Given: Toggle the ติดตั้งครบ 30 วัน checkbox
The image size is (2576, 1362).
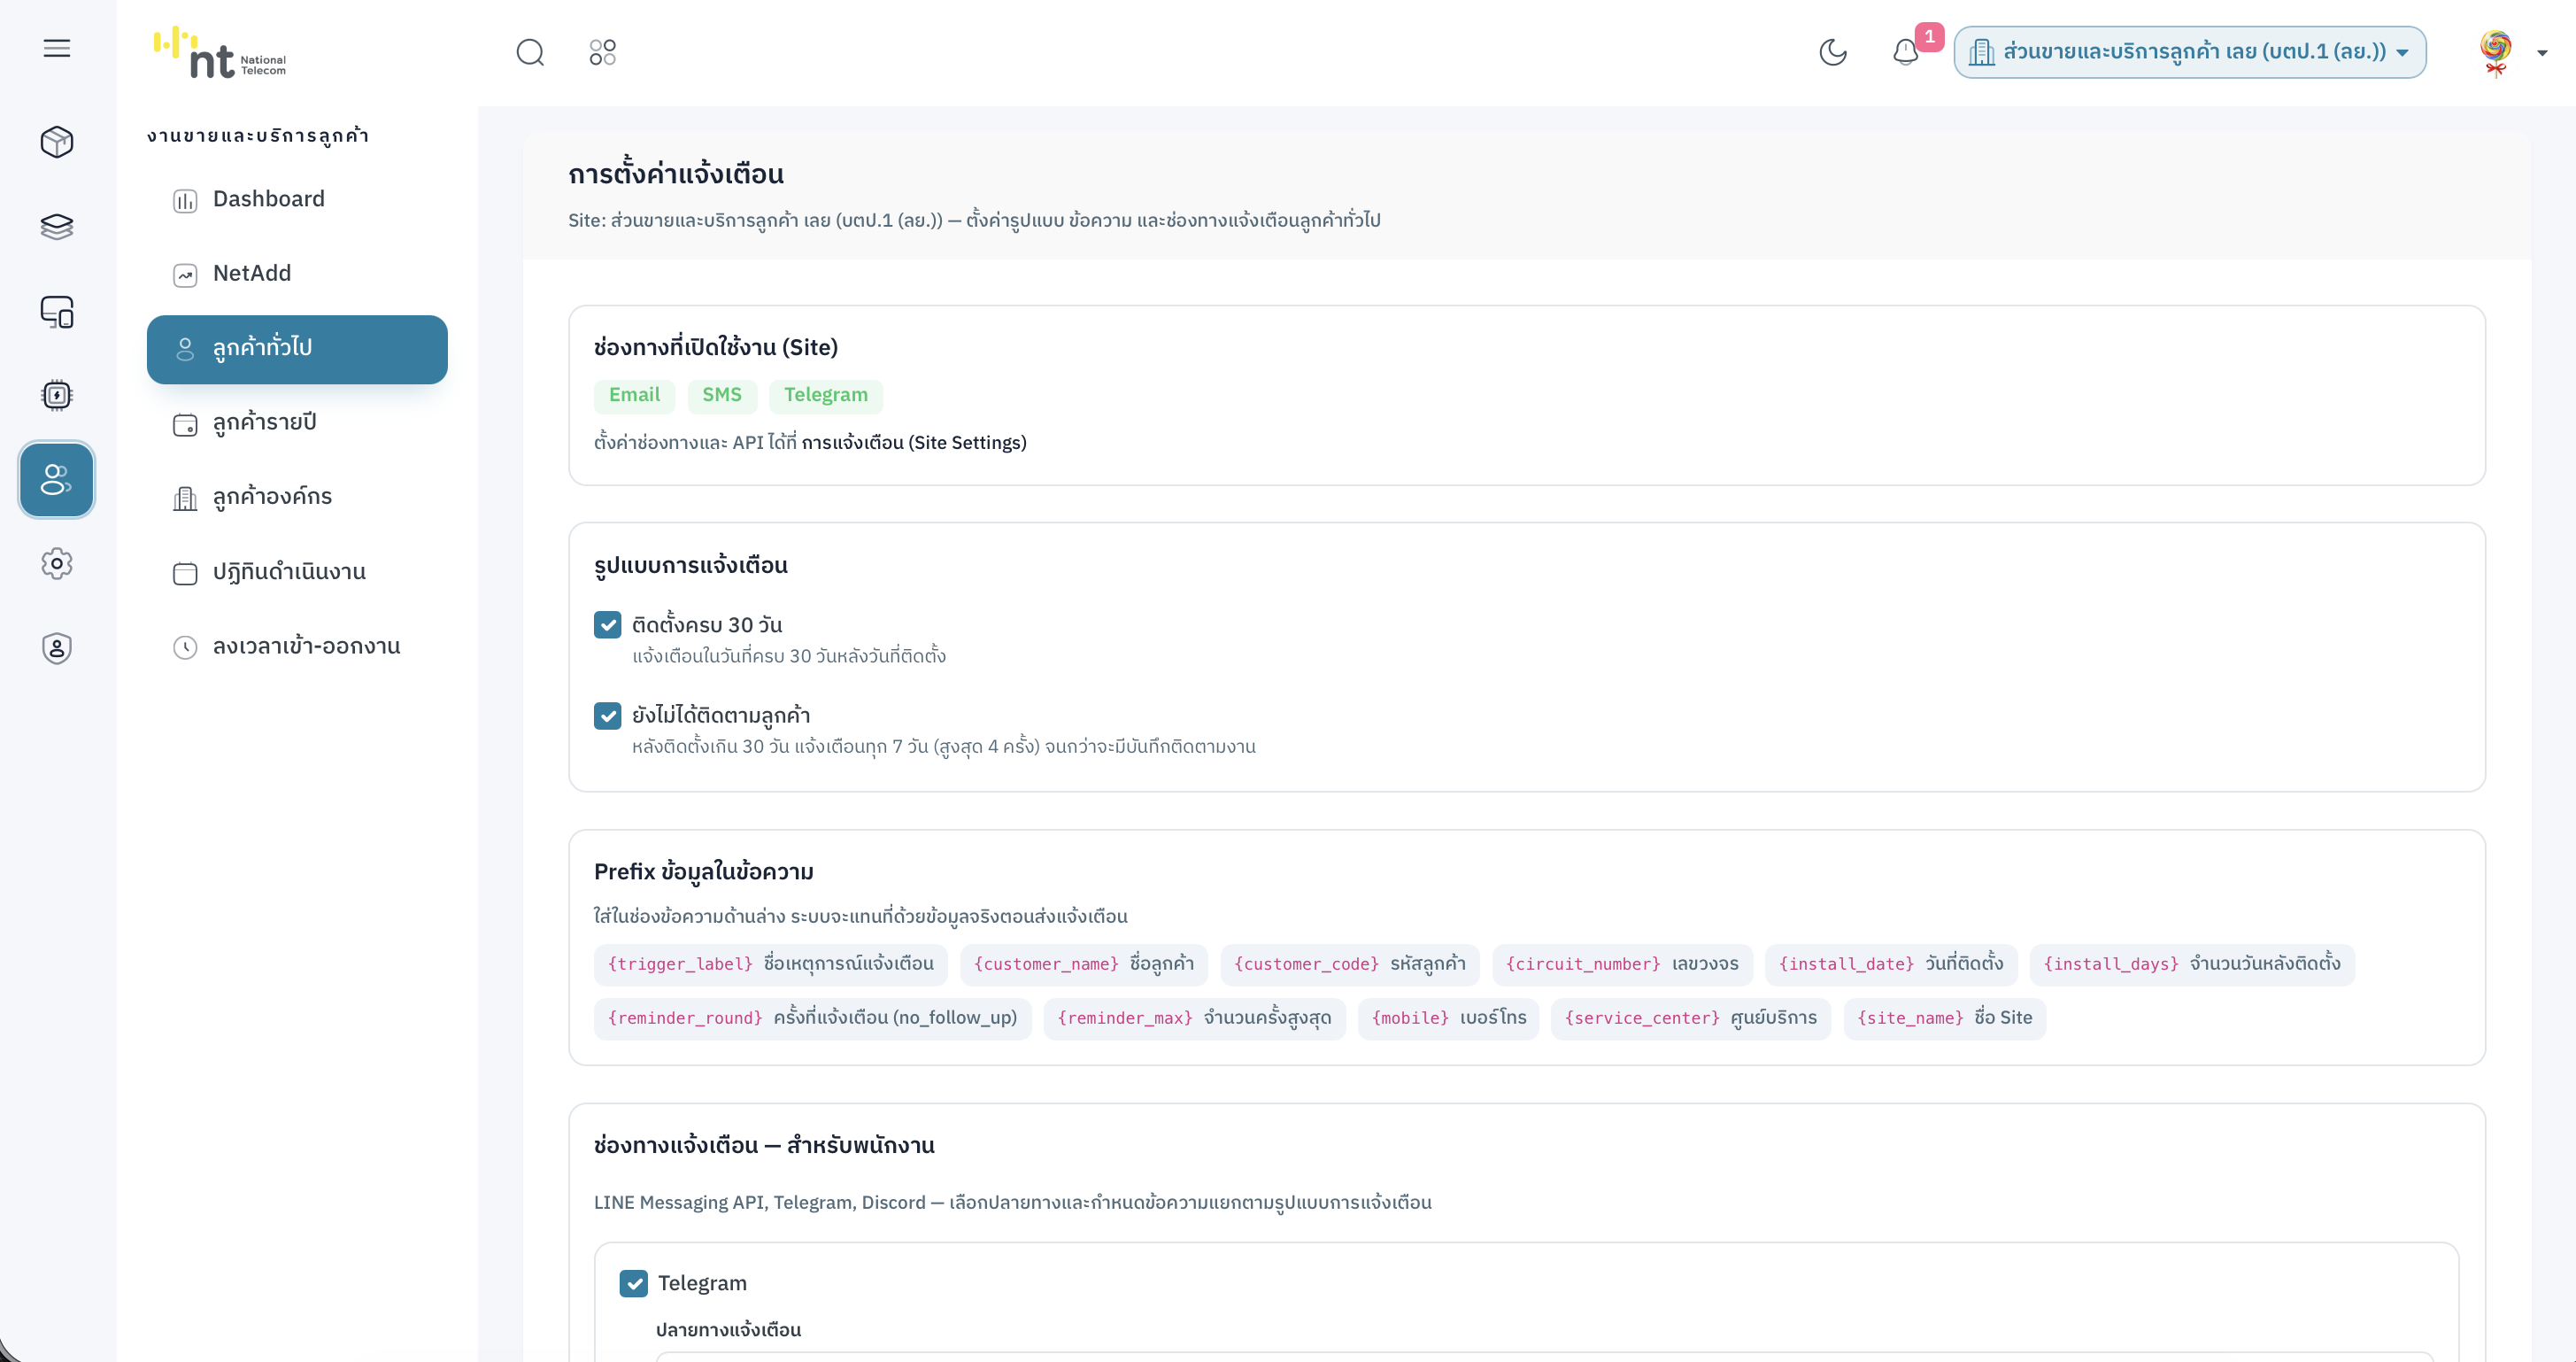Looking at the screenshot, I should pyautogui.click(x=607, y=624).
